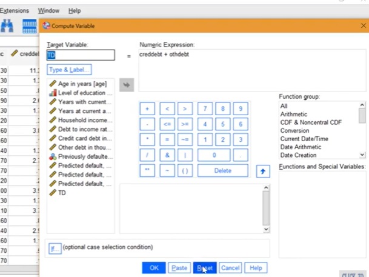Open the Help menu in menu bar
This screenshot has height=277, width=369.
[75, 10]
